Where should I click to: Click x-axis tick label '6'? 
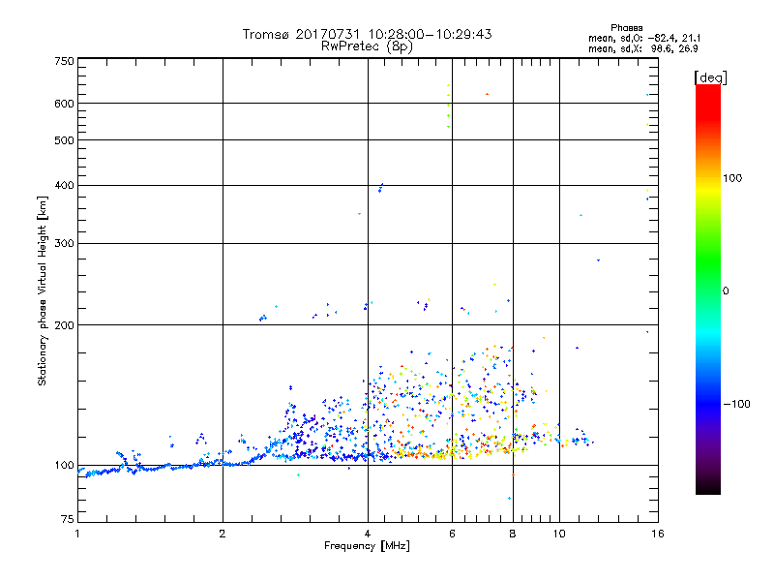[452, 534]
